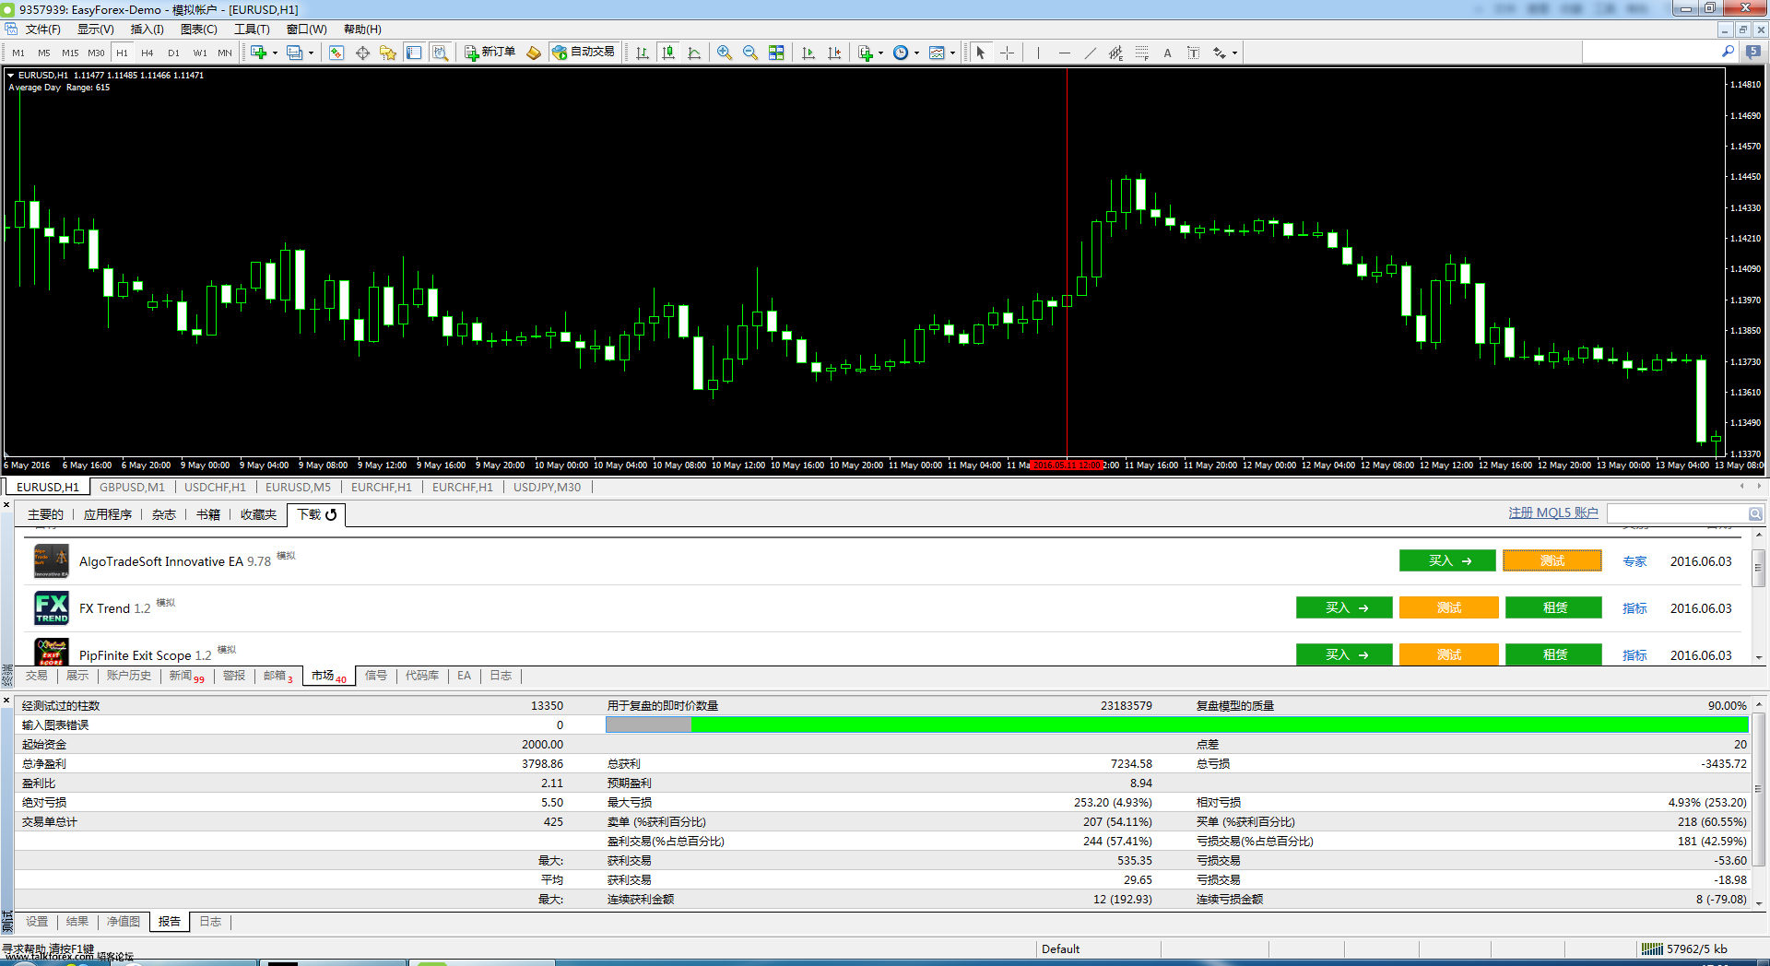Image resolution: width=1770 pixels, height=966 pixels.
Task: Switch to MN timeframe
Action: pos(225,53)
